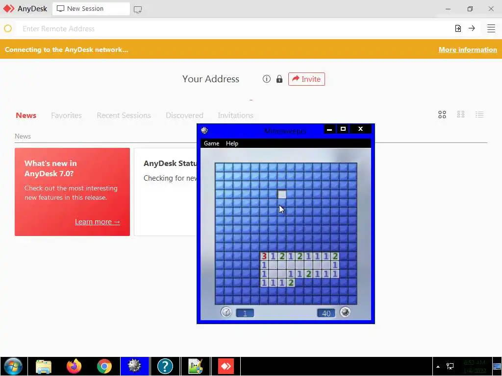The image size is (502, 376).
Task: Click the new tab monitor icon
Action: [138, 9]
